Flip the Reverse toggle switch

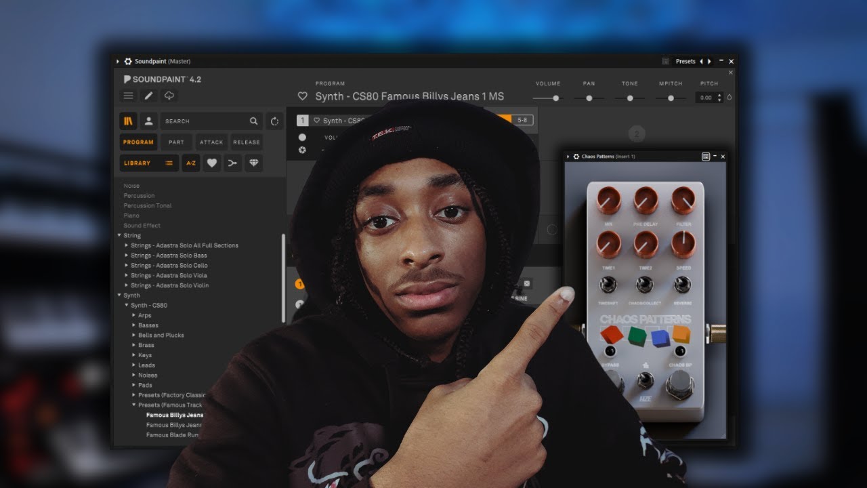(x=682, y=285)
